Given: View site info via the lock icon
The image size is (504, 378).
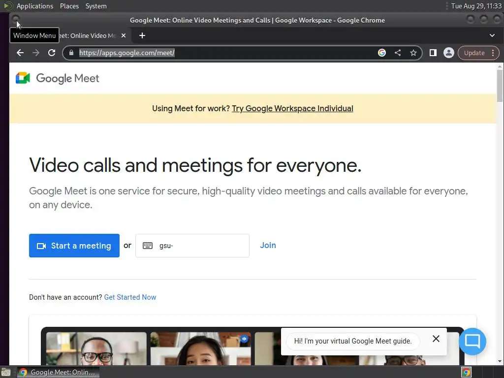Looking at the screenshot, I should click(71, 53).
